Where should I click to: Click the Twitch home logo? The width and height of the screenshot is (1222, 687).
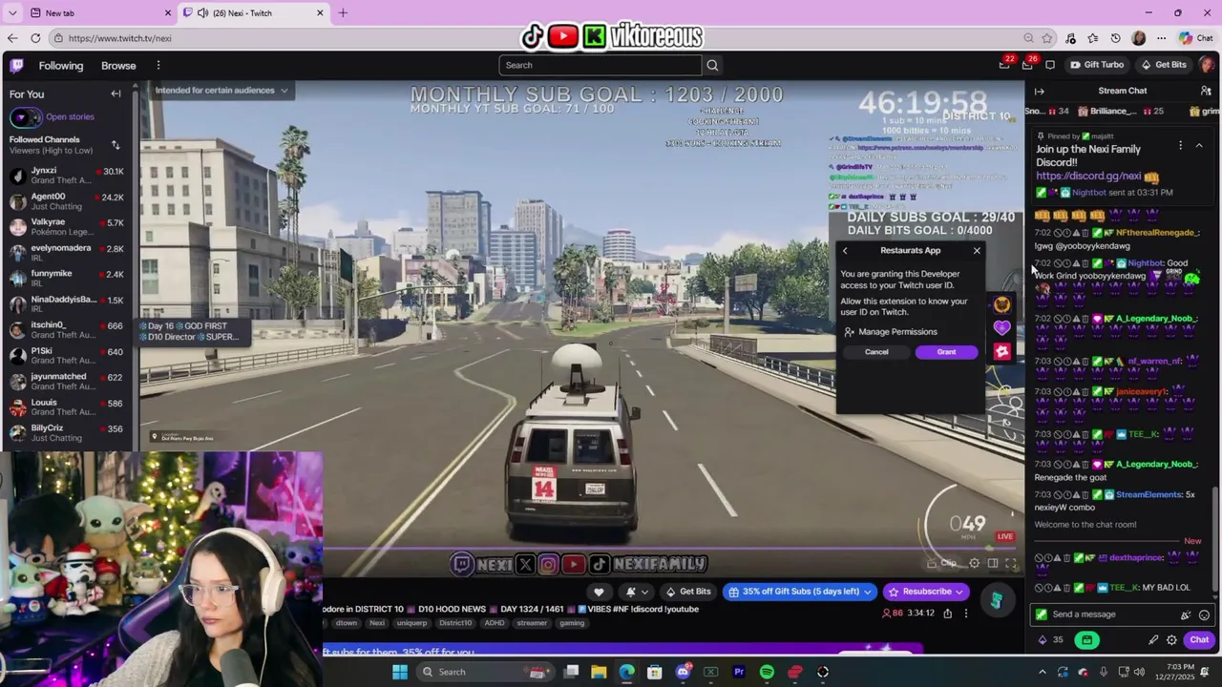click(16, 65)
